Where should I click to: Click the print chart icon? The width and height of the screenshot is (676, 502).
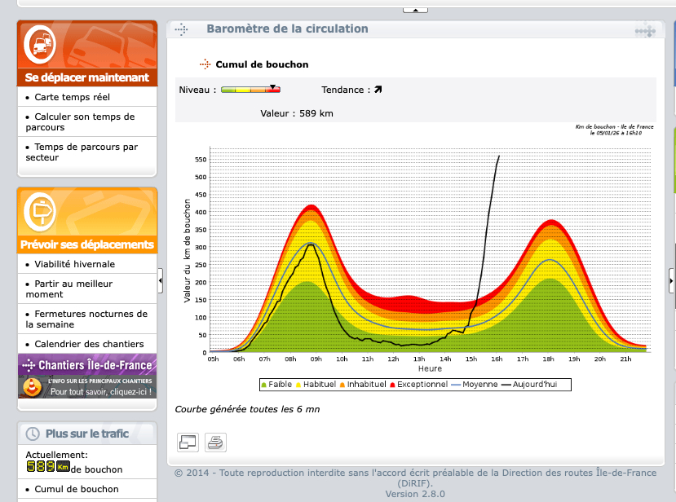215,443
